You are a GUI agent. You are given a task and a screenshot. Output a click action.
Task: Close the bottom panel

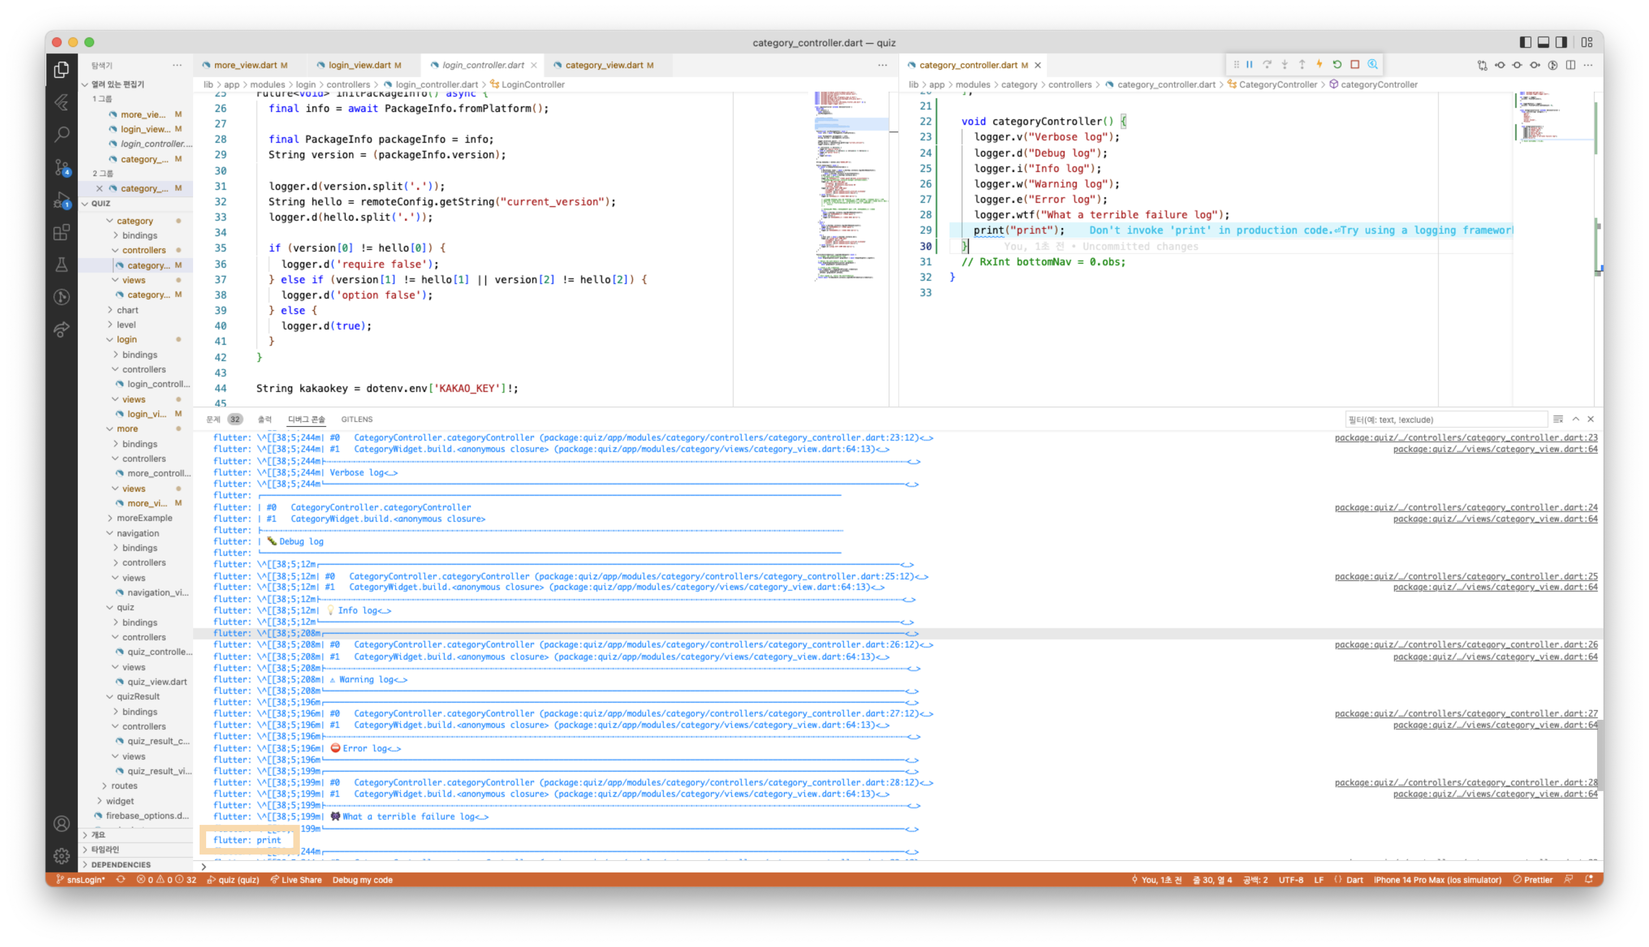pos(1591,419)
